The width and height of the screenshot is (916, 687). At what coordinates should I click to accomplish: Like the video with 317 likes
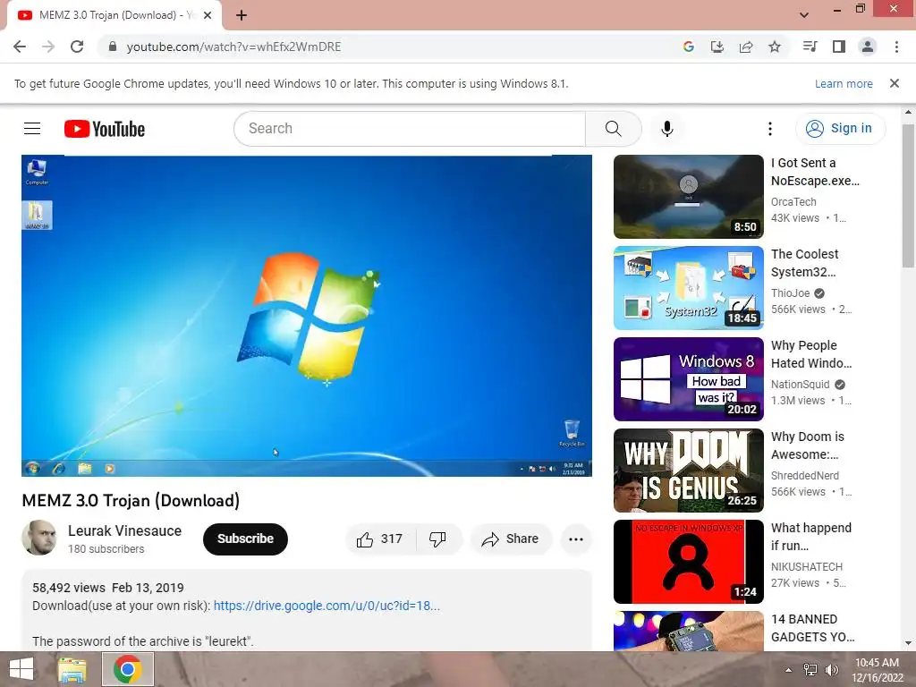[x=380, y=539]
